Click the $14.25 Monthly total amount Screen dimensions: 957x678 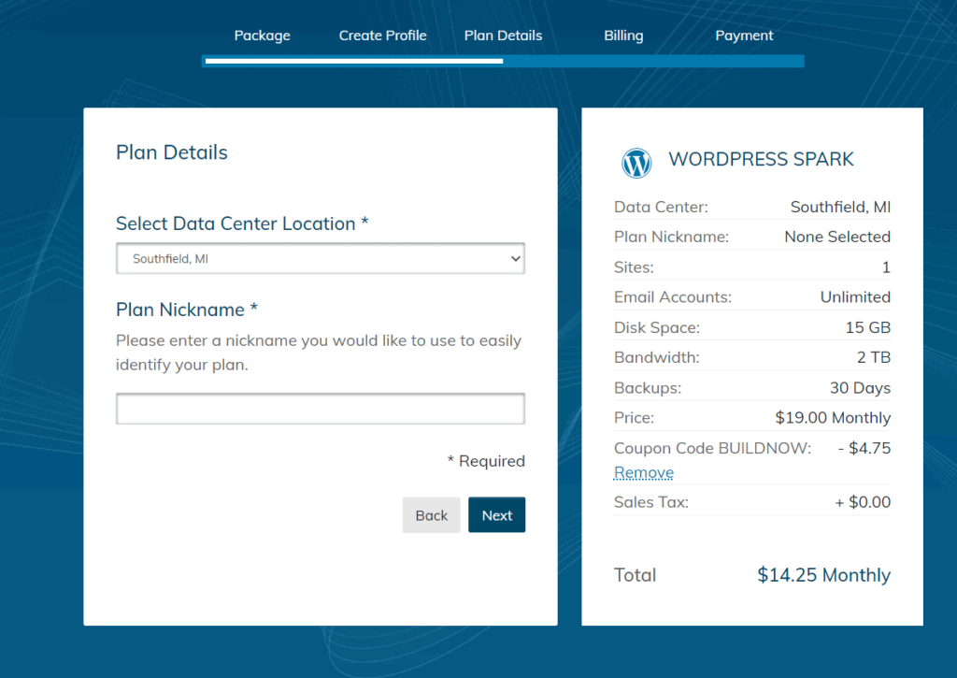pos(824,575)
